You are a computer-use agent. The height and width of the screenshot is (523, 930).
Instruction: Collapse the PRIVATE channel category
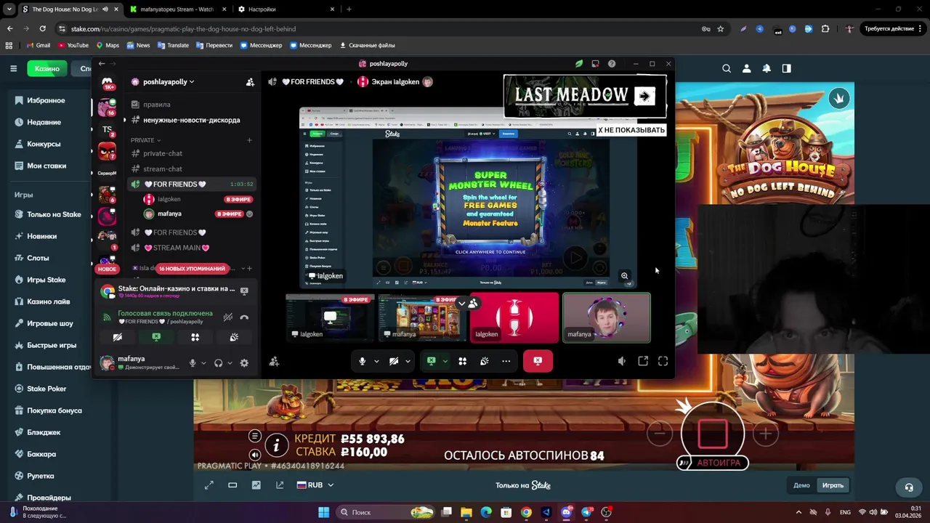click(x=146, y=140)
